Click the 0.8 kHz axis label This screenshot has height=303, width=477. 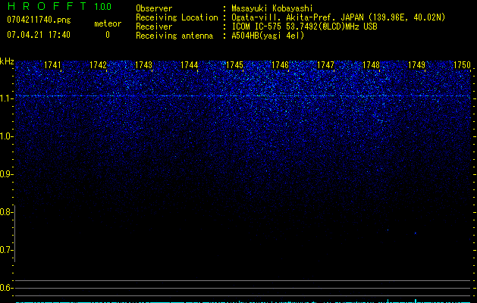click(6, 212)
